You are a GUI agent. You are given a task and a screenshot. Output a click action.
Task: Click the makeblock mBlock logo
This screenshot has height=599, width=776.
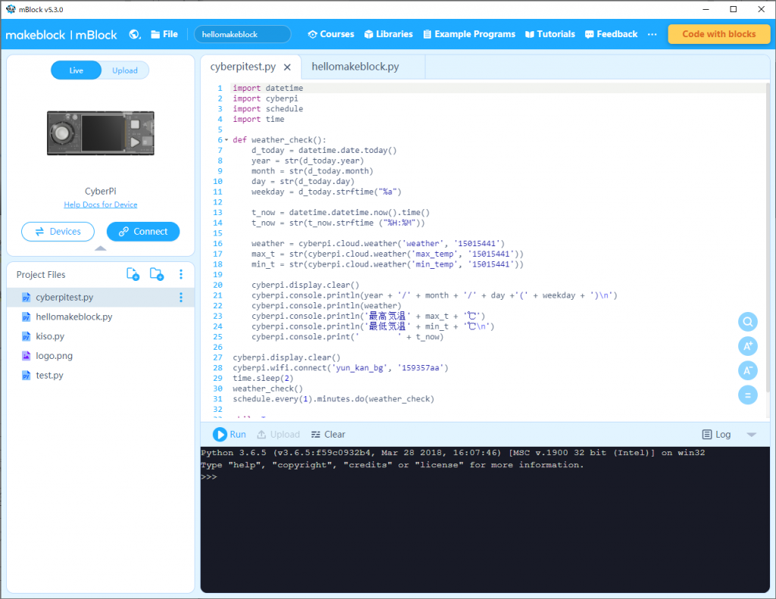pyautogui.click(x=61, y=35)
